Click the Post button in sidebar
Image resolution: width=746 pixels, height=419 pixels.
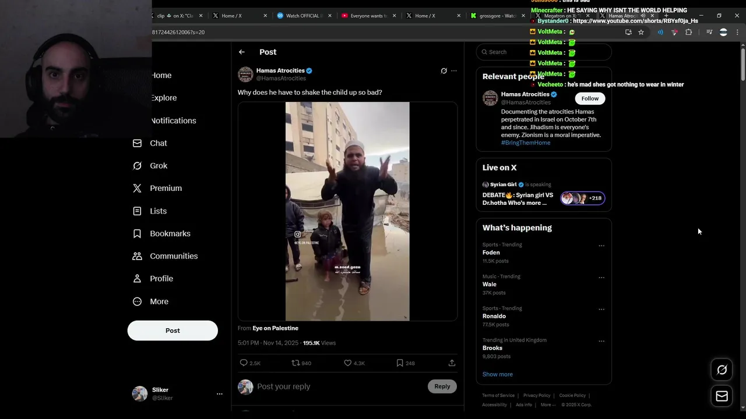173,331
